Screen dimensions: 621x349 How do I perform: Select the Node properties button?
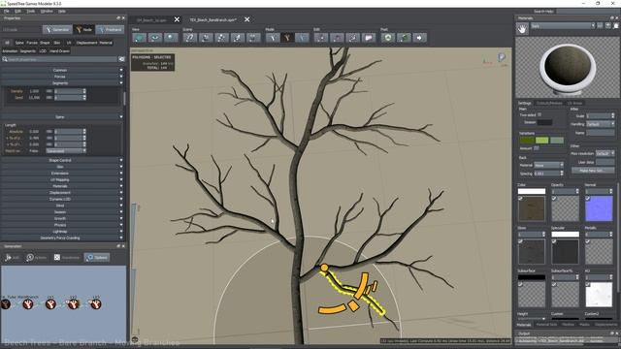click(84, 30)
